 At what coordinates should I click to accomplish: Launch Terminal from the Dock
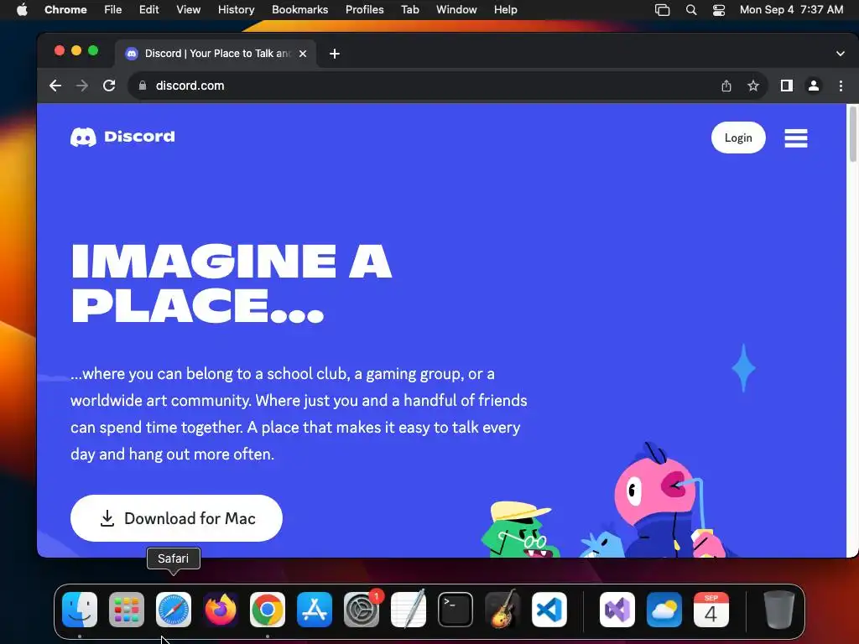(x=456, y=610)
